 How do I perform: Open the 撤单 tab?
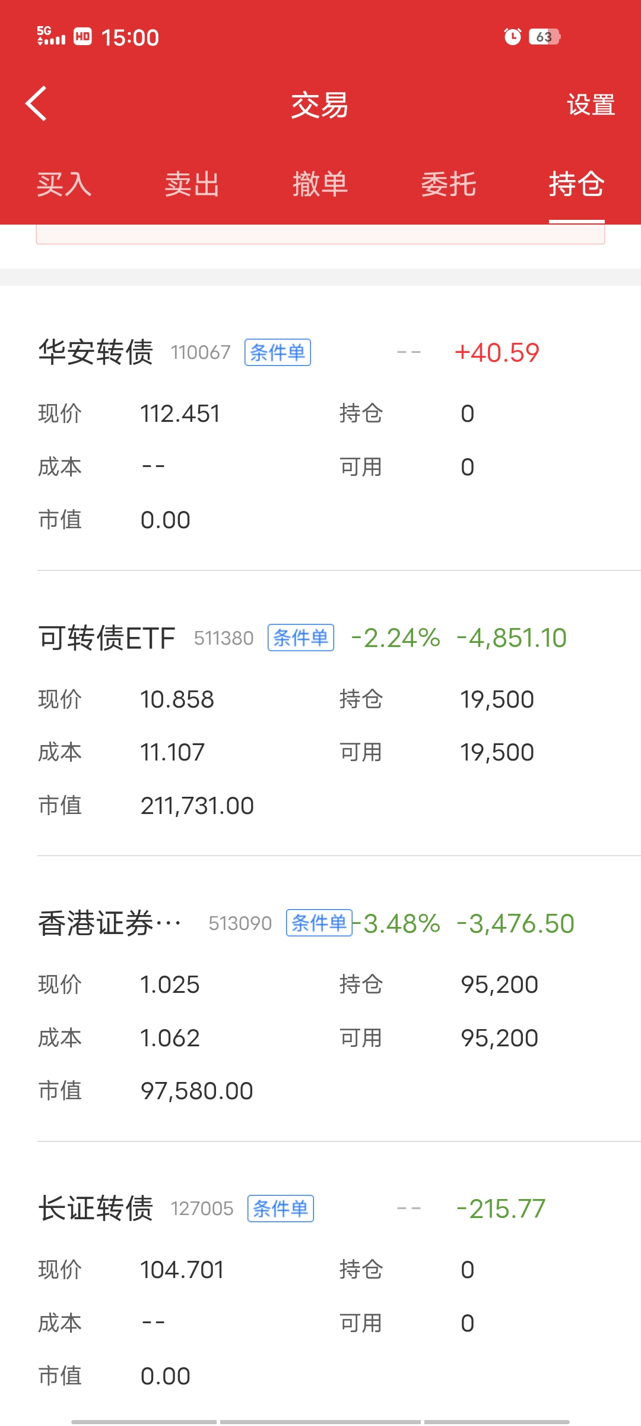pyautogui.click(x=320, y=184)
